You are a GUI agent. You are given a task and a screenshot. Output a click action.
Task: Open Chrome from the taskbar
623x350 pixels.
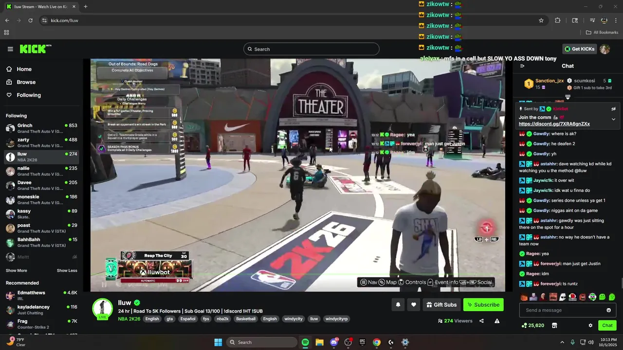click(x=377, y=342)
